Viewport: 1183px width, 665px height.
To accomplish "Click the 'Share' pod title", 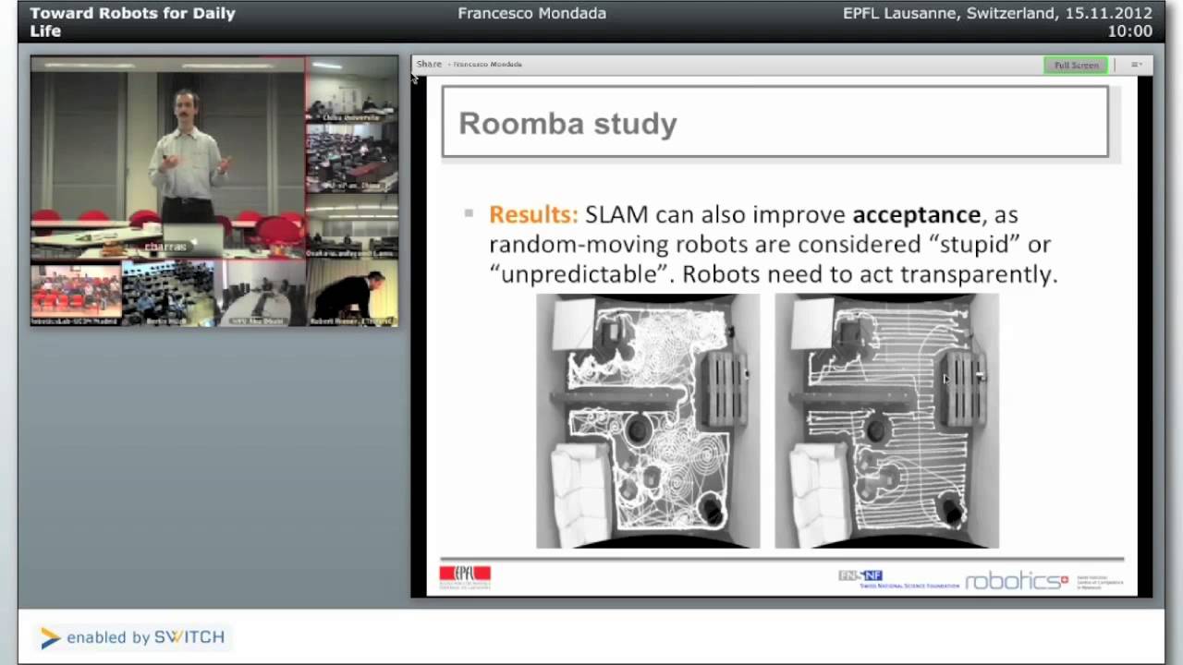I will tap(429, 64).
